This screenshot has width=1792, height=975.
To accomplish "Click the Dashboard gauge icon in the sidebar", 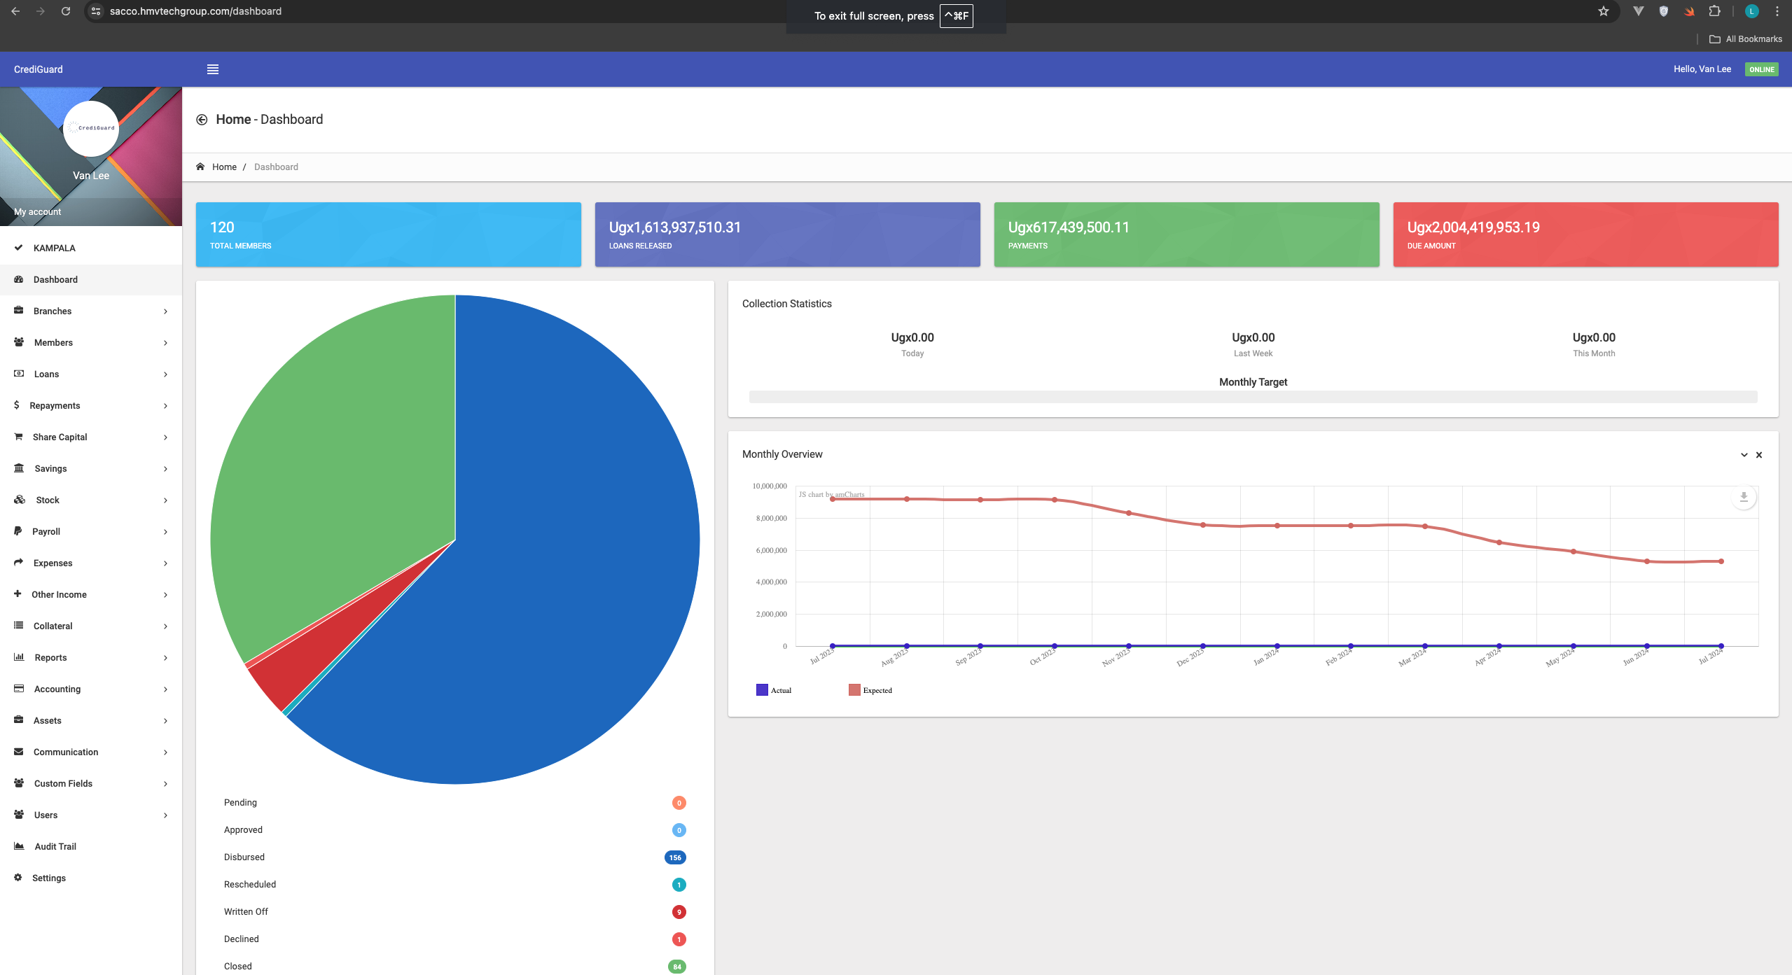I will pyautogui.click(x=19, y=279).
